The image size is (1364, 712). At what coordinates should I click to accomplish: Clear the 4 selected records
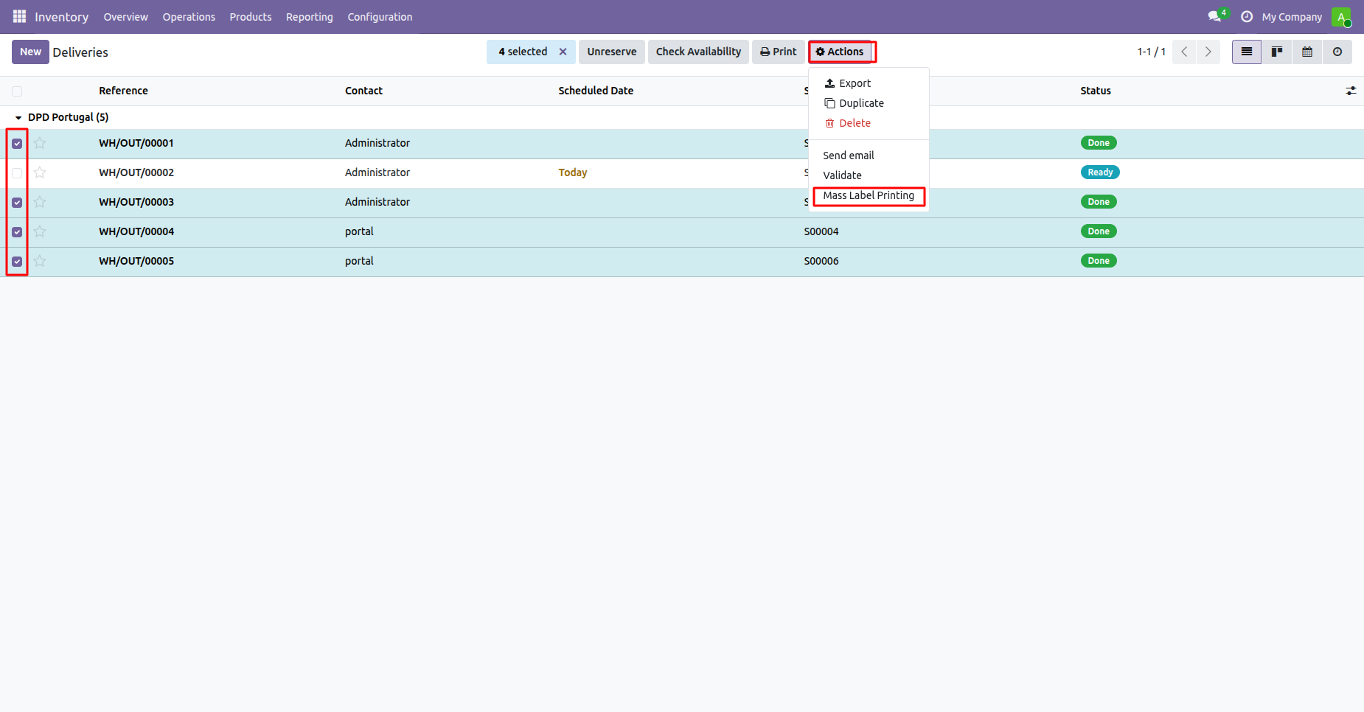[563, 52]
